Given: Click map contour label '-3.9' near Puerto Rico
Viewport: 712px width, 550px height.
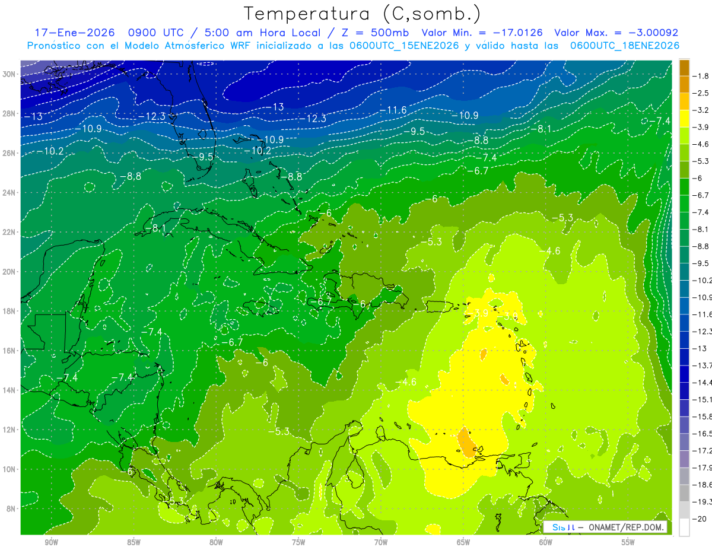Looking at the screenshot, I should pos(478,313).
